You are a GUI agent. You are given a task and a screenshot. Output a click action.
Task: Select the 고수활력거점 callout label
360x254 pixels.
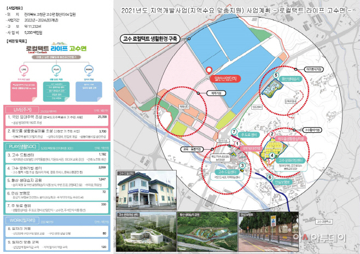(x=312, y=130)
